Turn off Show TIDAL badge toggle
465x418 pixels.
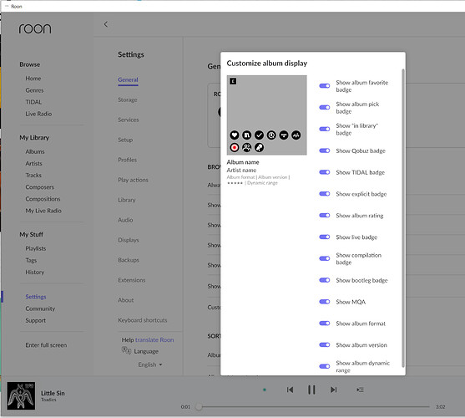(325, 172)
